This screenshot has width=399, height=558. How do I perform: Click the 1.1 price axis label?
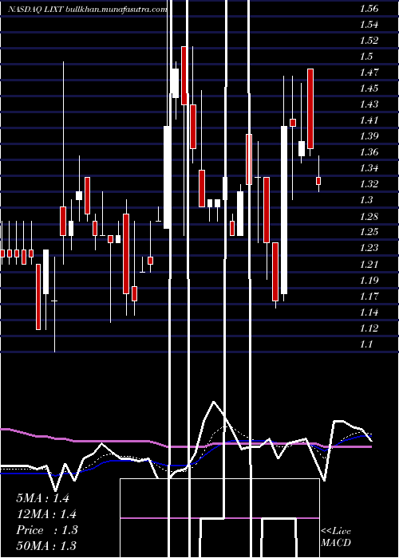click(366, 344)
